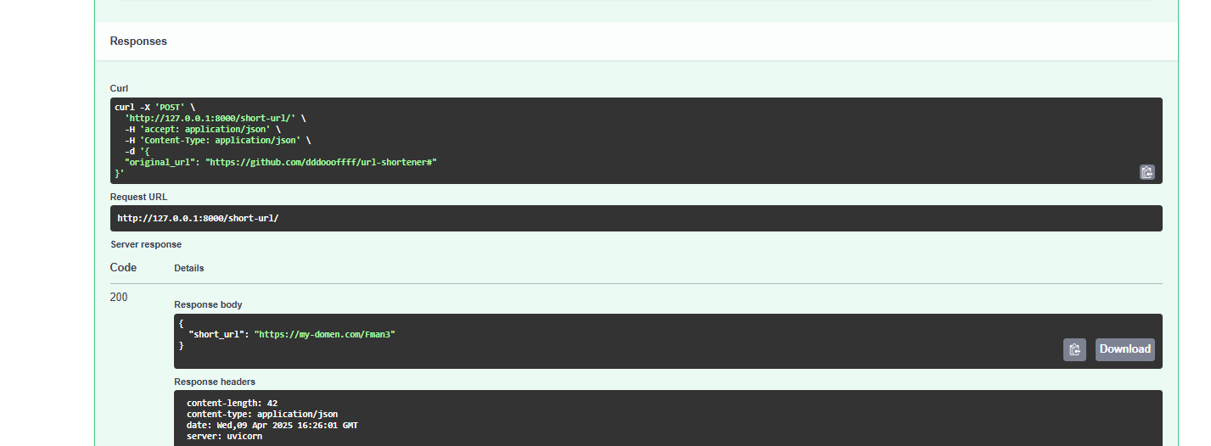The image size is (1211, 446).
Task: Click the original_url value in curl command
Action: [x=321, y=161]
